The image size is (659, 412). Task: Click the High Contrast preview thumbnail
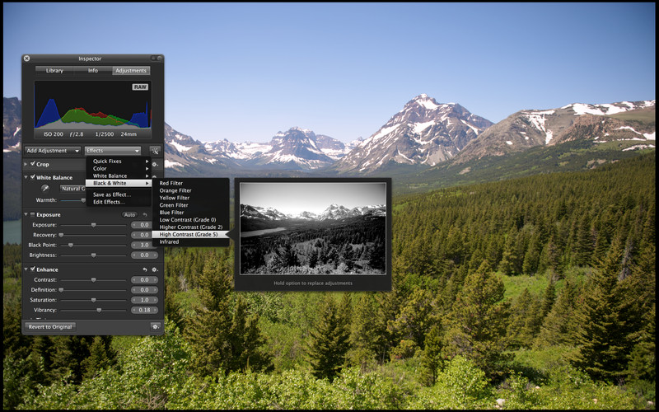point(312,228)
